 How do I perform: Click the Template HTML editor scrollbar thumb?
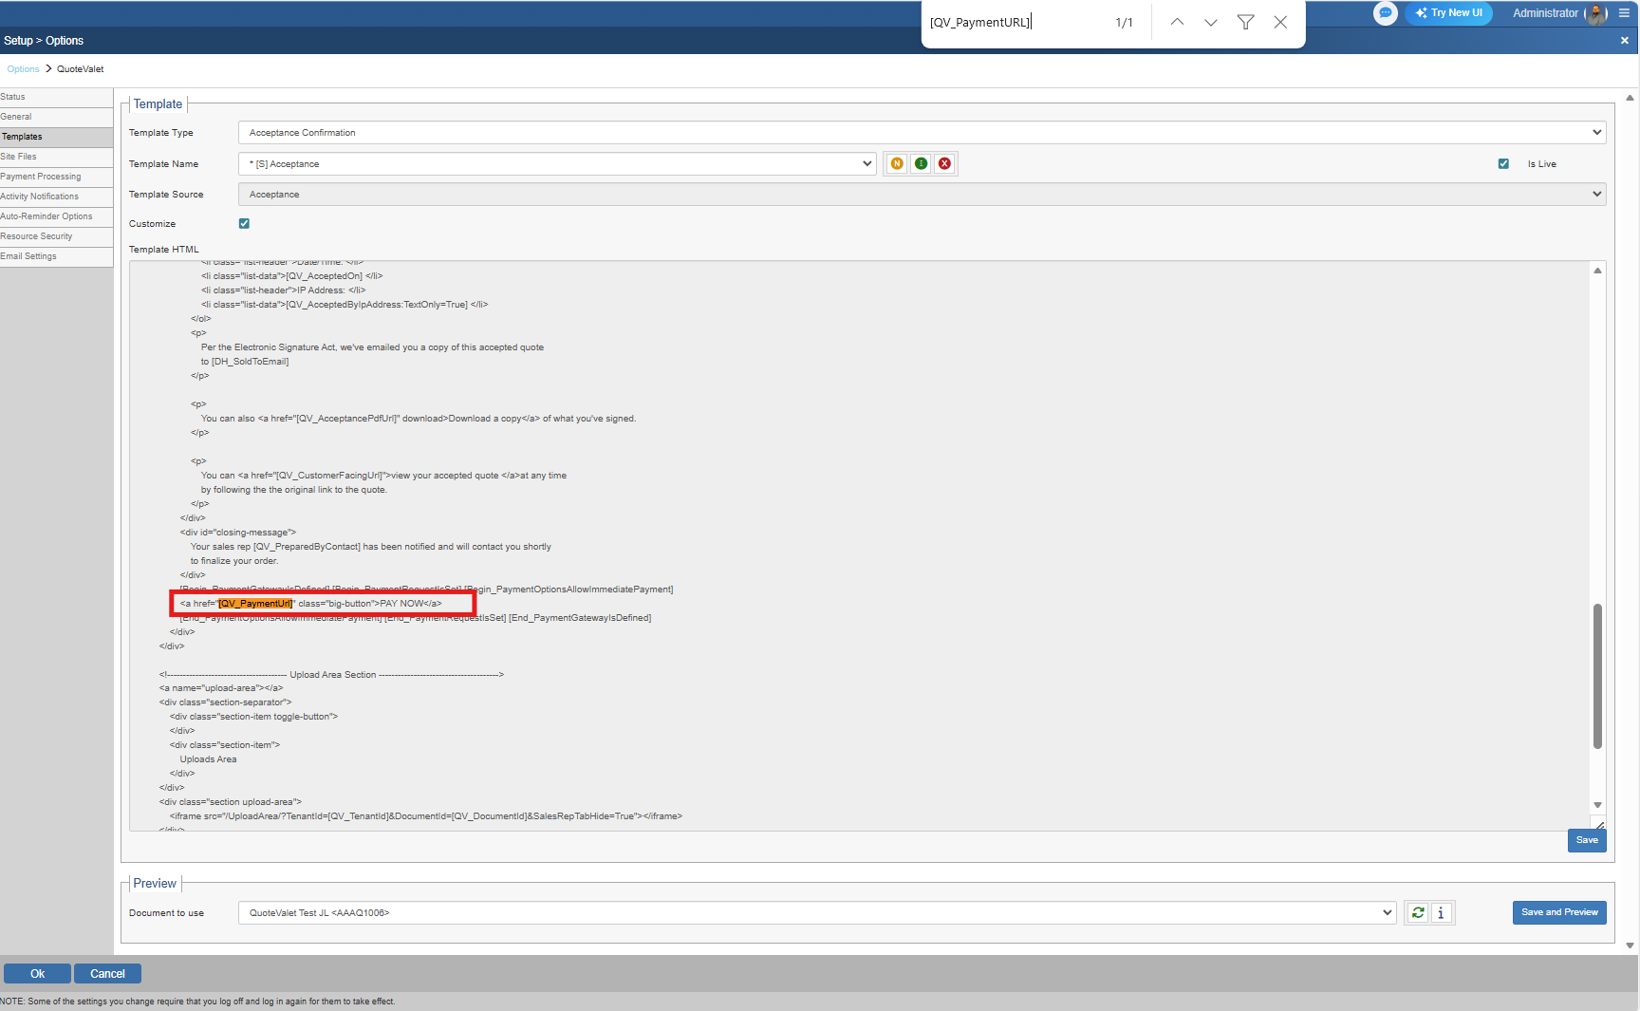click(x=1597, y=676)
